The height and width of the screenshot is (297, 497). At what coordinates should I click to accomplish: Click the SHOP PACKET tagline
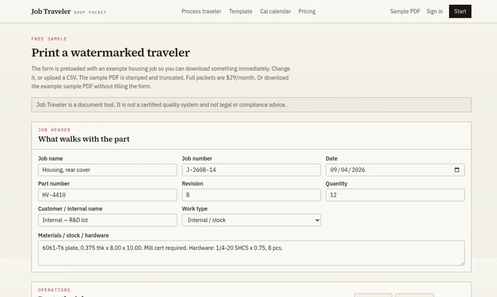tap(90, 13)
